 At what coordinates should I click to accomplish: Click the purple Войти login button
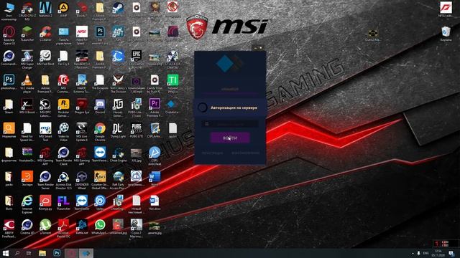pos(230,138)
